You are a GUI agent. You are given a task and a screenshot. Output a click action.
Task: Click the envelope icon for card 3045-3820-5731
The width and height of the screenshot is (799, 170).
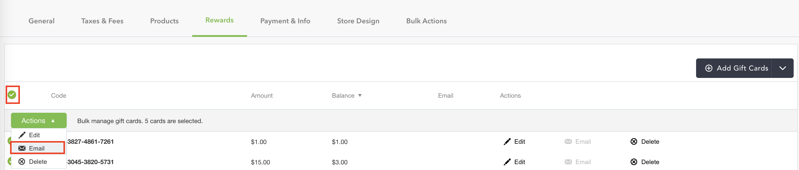[x=568, y=162]
